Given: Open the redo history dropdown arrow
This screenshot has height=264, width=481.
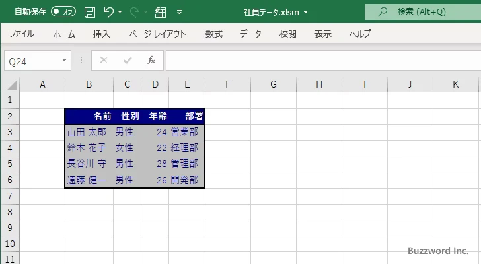Looking at the screenshot, I should point(146,12).
